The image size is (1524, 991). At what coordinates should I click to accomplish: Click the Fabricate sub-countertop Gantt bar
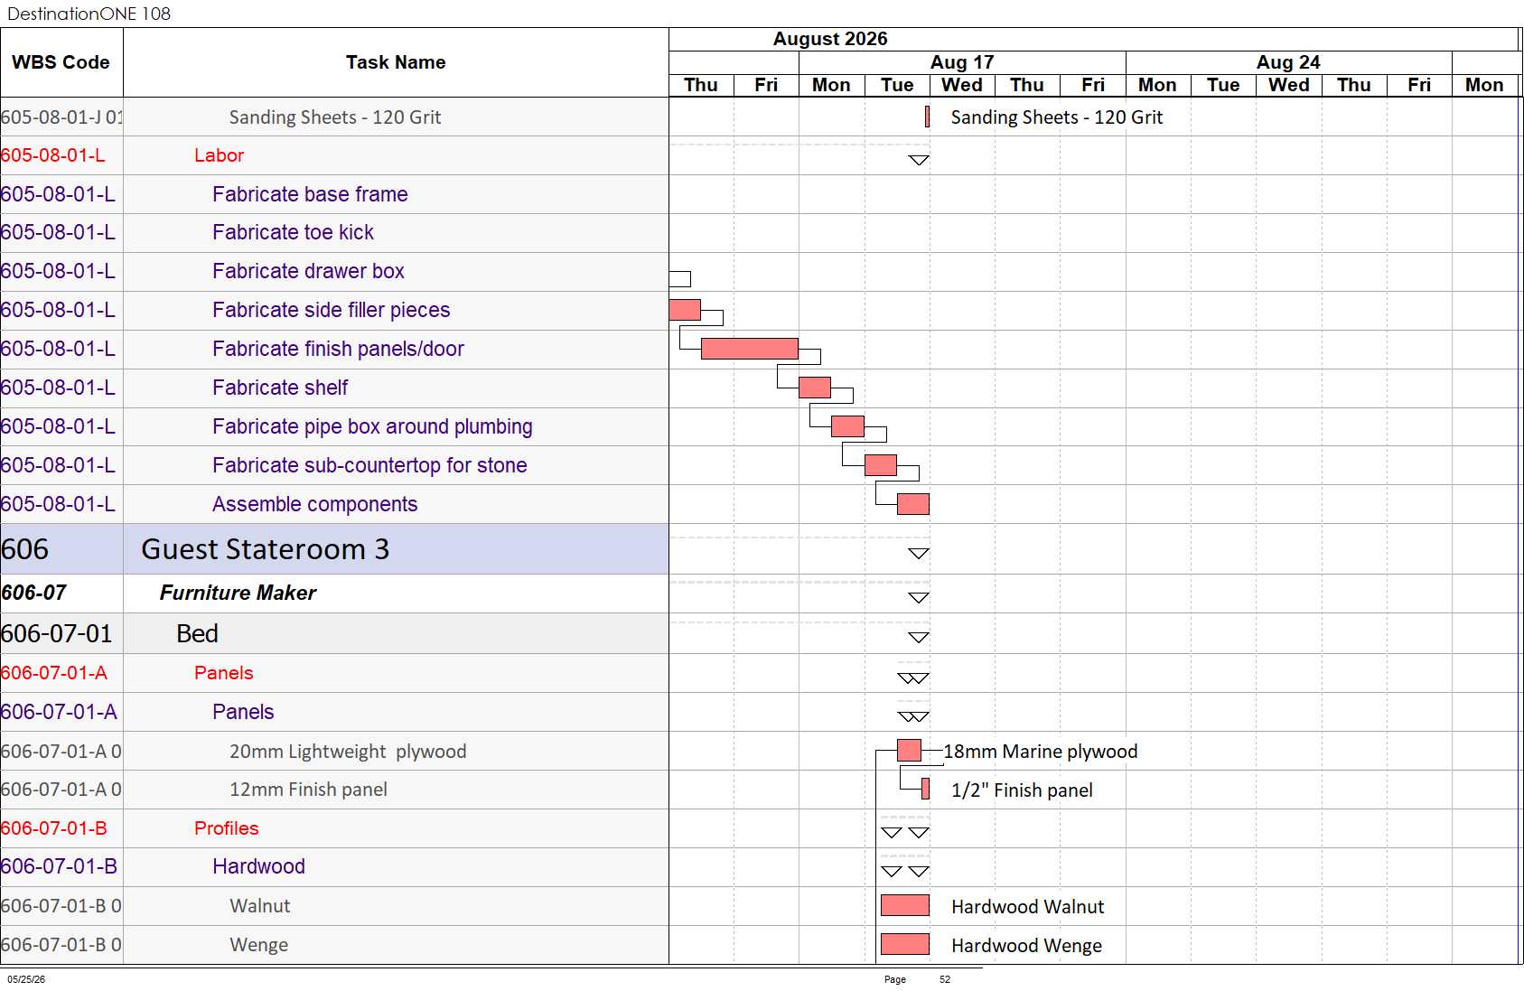pos(881,465)
